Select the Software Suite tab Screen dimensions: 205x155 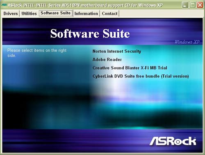click(x=56, y=13)
